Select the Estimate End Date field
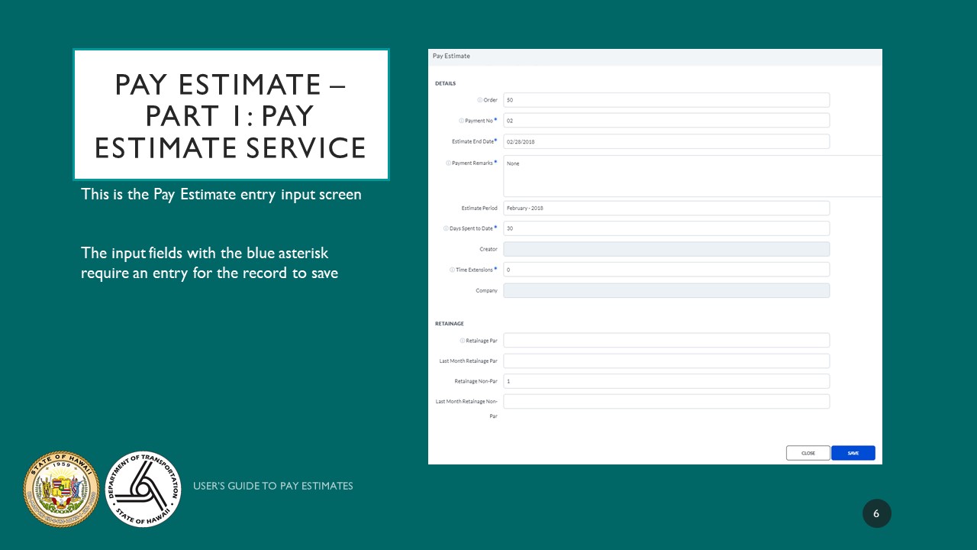 (x=666, y=141)
